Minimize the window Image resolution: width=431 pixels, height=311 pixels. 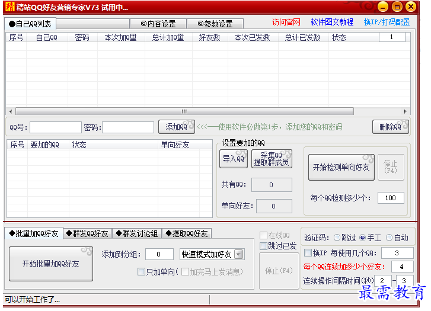(382, 7)
